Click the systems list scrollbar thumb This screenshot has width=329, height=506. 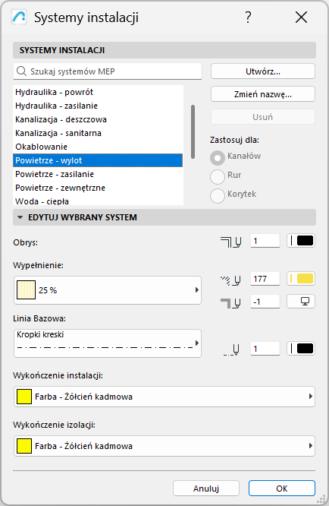pos(193,131)
